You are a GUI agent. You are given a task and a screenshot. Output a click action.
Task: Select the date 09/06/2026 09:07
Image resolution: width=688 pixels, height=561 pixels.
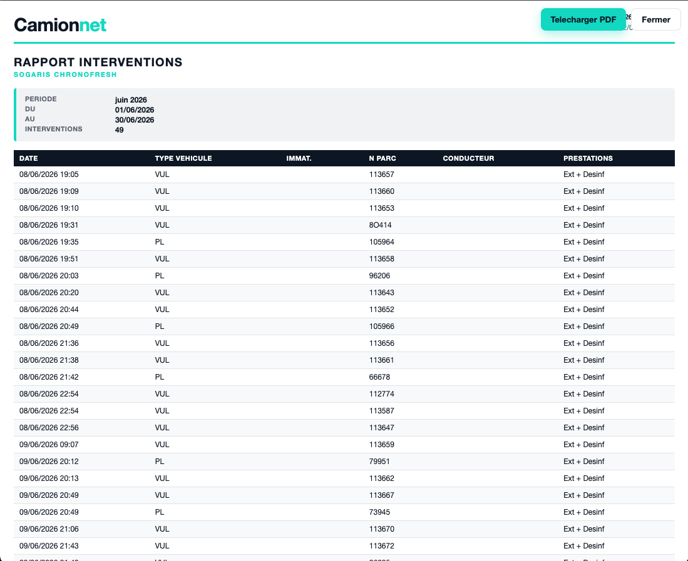click(x=49, y=445)
